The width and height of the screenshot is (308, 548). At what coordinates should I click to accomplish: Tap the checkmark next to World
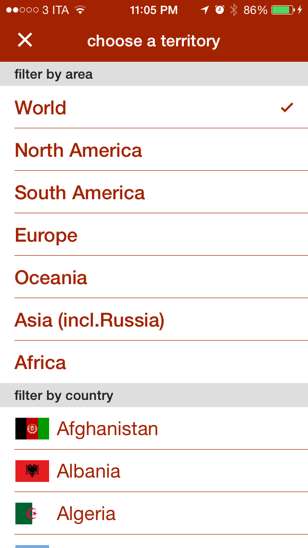pyautogui.click(x=287, y=108)
